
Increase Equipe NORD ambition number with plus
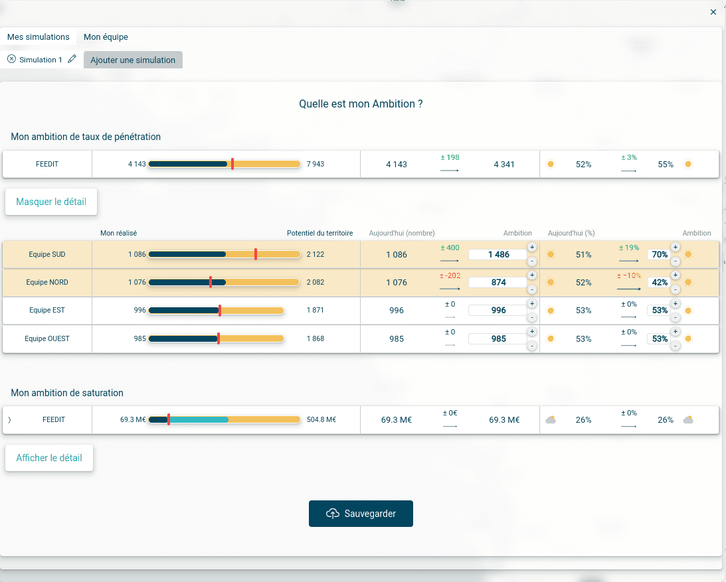pyautogui.click(x=532, y=275)
